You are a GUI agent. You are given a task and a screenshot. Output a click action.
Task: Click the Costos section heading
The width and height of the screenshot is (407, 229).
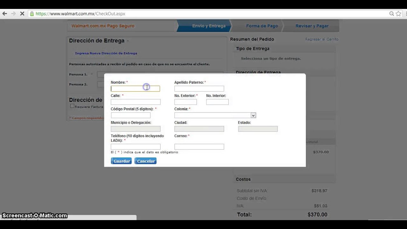click(243, 179)
